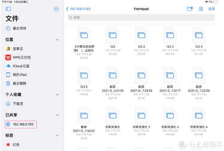Open the file 汤家凤强化 3
Viewport: 224px width, 151px height.
(x=170, y=121)
